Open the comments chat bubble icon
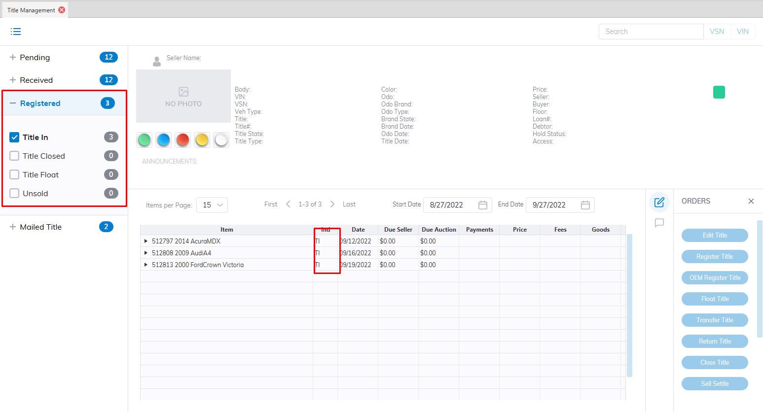The width and height of the screenshot is (763, 412). pyautogui.click(x=659, y=223)
